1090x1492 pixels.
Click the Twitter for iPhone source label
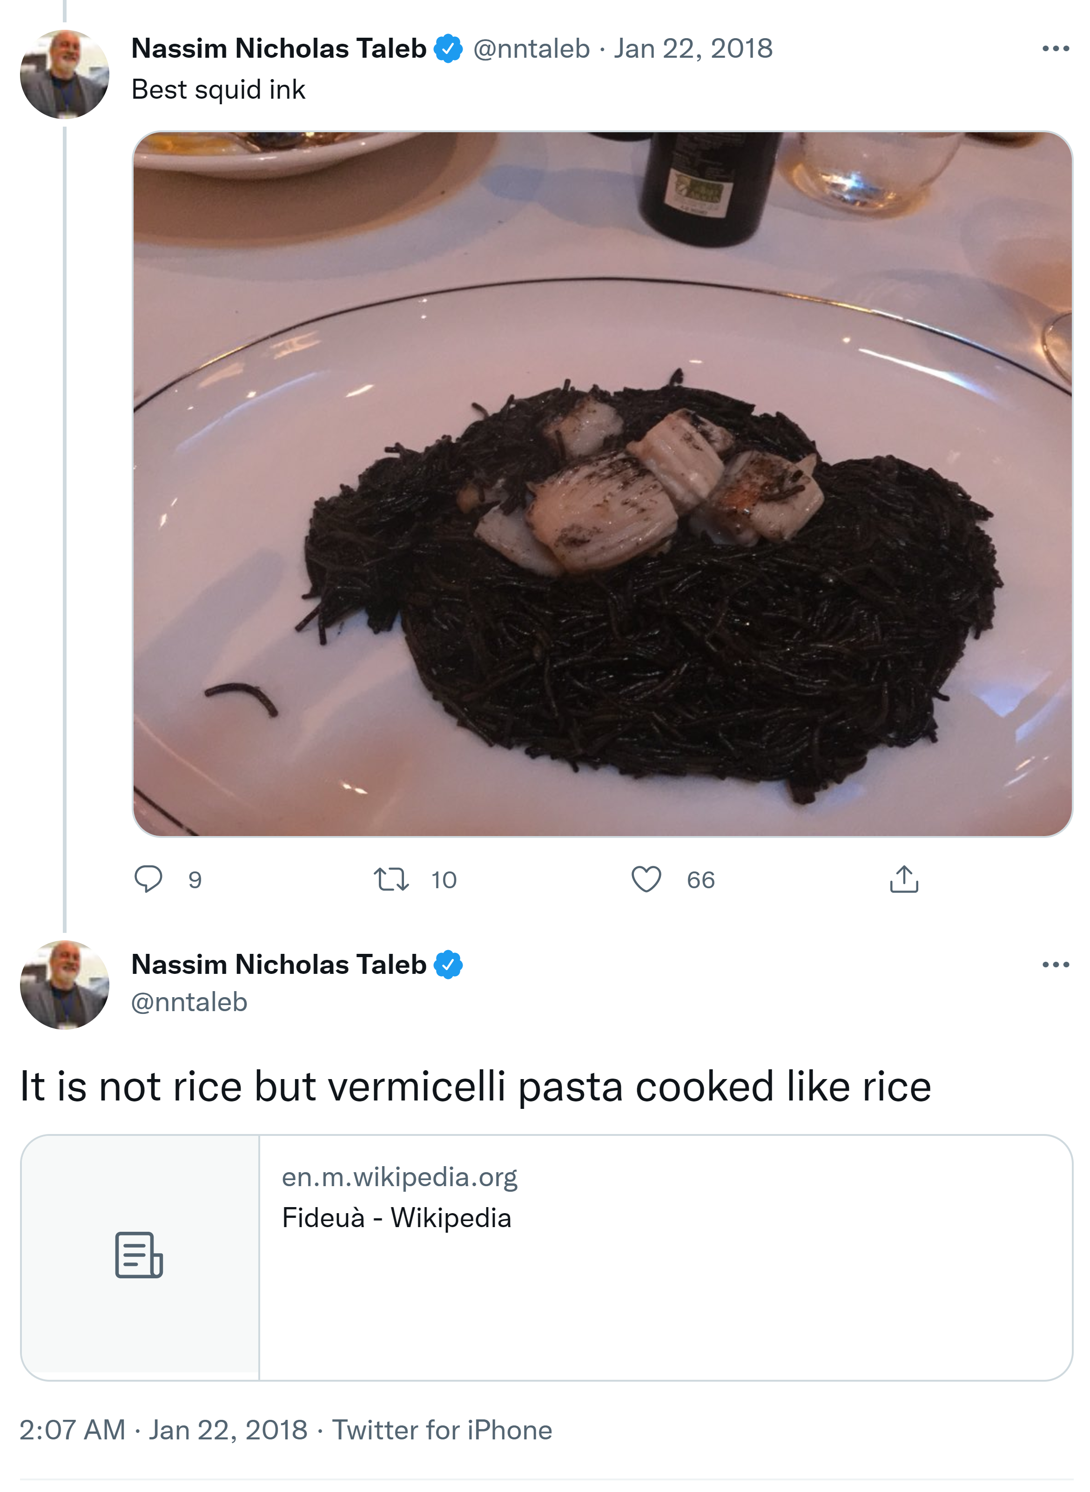[x=441, y=1430]
